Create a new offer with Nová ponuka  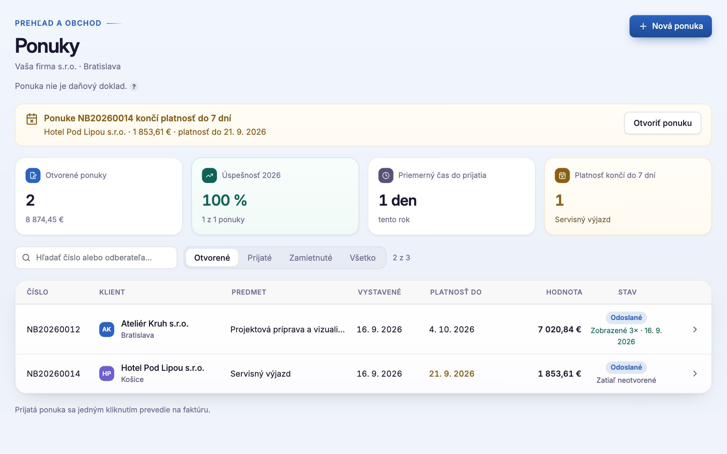point(670,26)
